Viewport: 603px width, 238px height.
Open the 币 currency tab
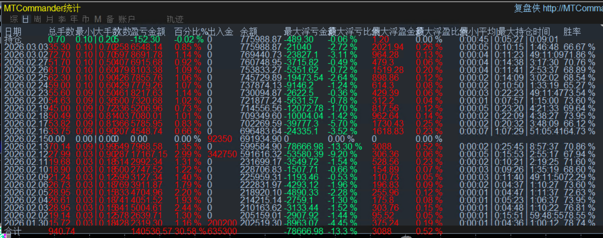[86, 19]
